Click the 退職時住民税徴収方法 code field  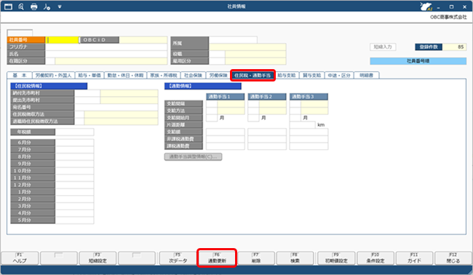79,121
